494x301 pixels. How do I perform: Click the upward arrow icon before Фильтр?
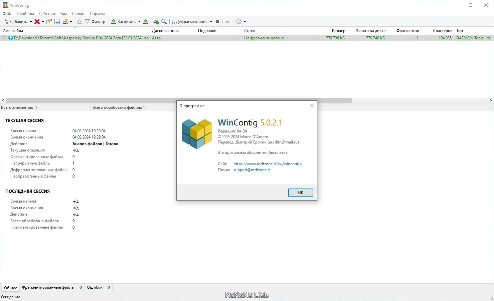79,22
